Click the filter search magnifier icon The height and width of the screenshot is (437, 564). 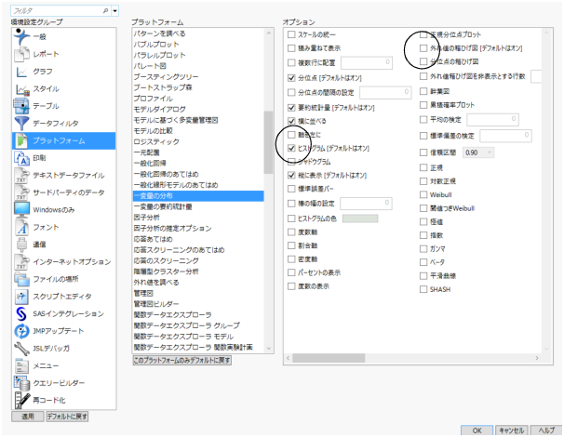click(x=105, y=11)
